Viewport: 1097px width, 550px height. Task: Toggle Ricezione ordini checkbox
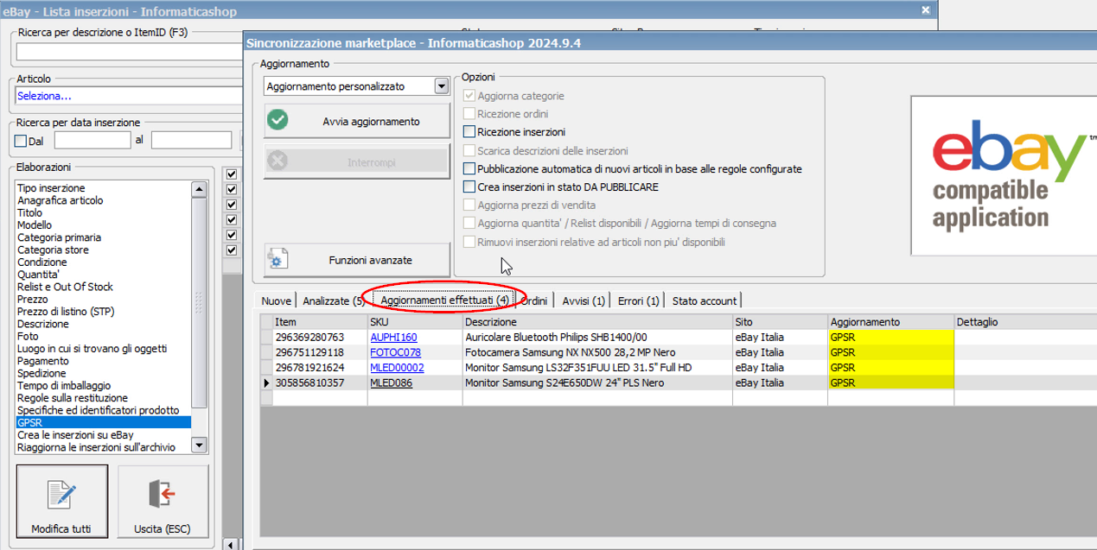tap(469, 114)
